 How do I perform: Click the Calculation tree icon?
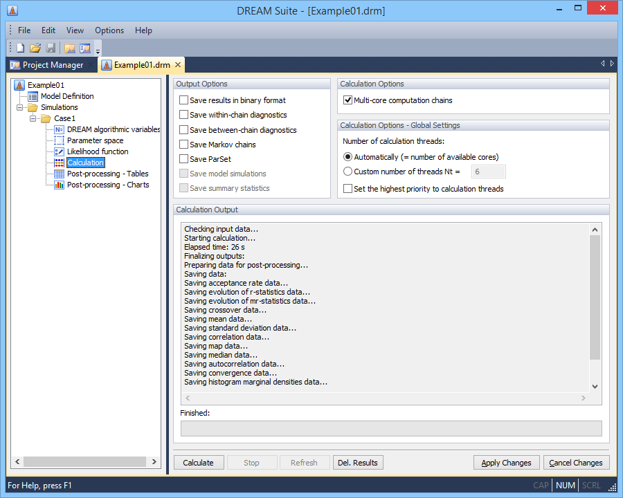pyautogui.click(x=60, y=163)
